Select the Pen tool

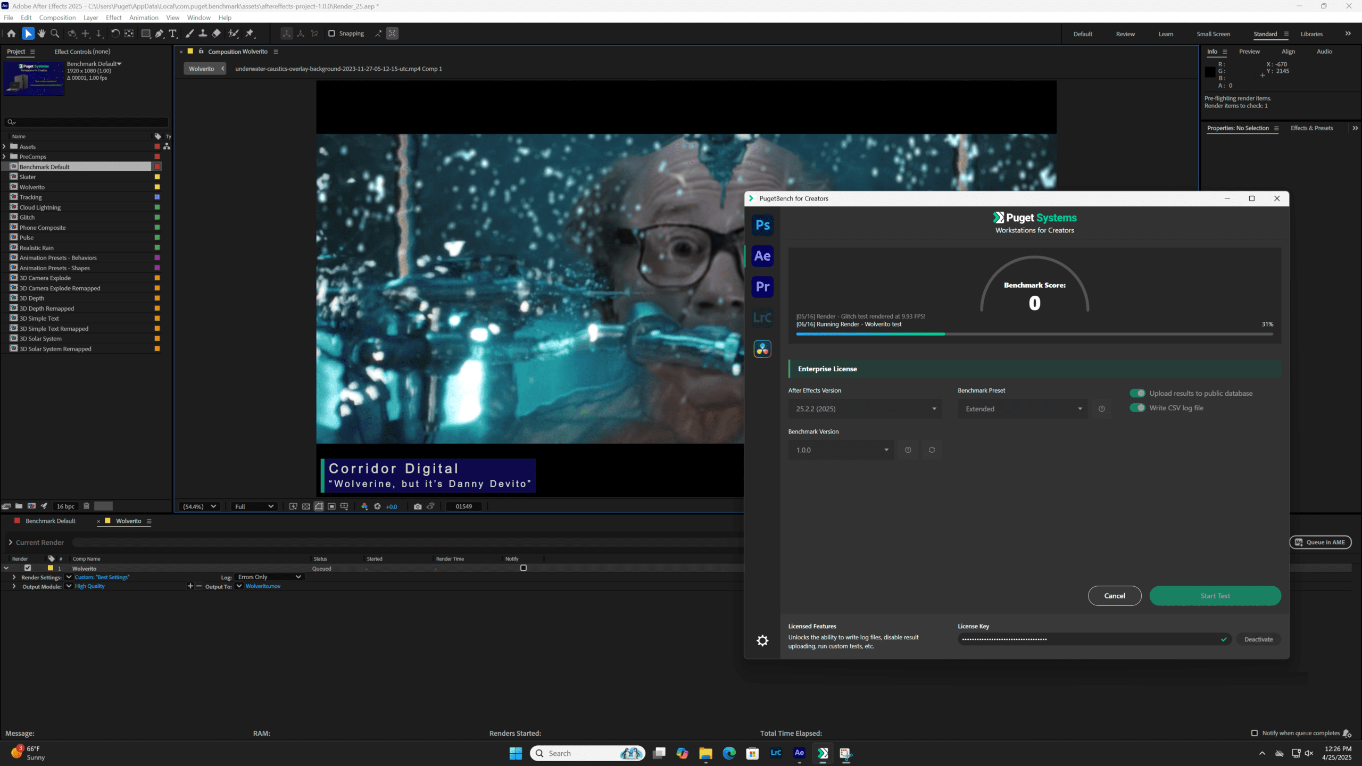[160, 33]
